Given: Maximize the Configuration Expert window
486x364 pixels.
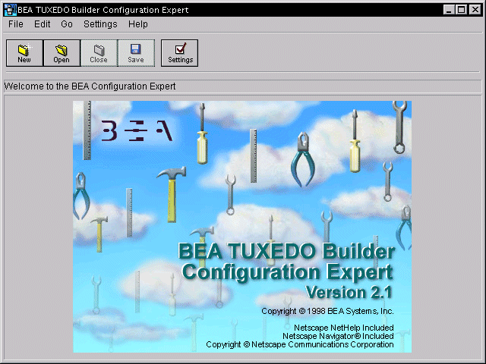Looking at the screenshot, I should [x=461, y=10].
